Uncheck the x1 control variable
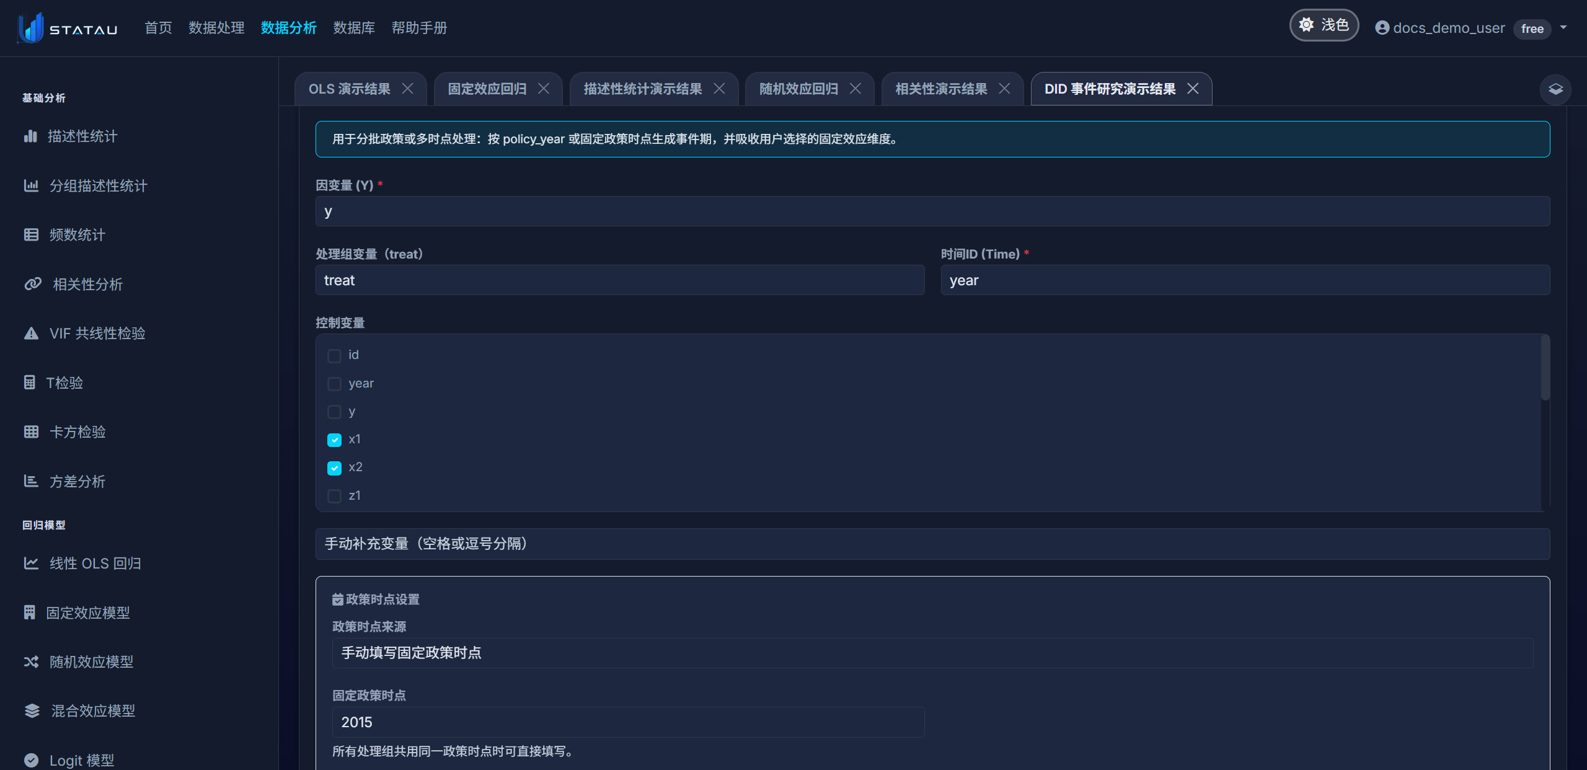Image resolution: width=1587 pixels, height=770 pixels. (334, 440)
